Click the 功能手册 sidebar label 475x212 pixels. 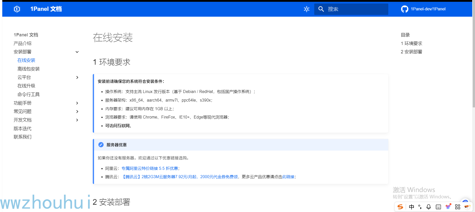(x=22, y=103)
